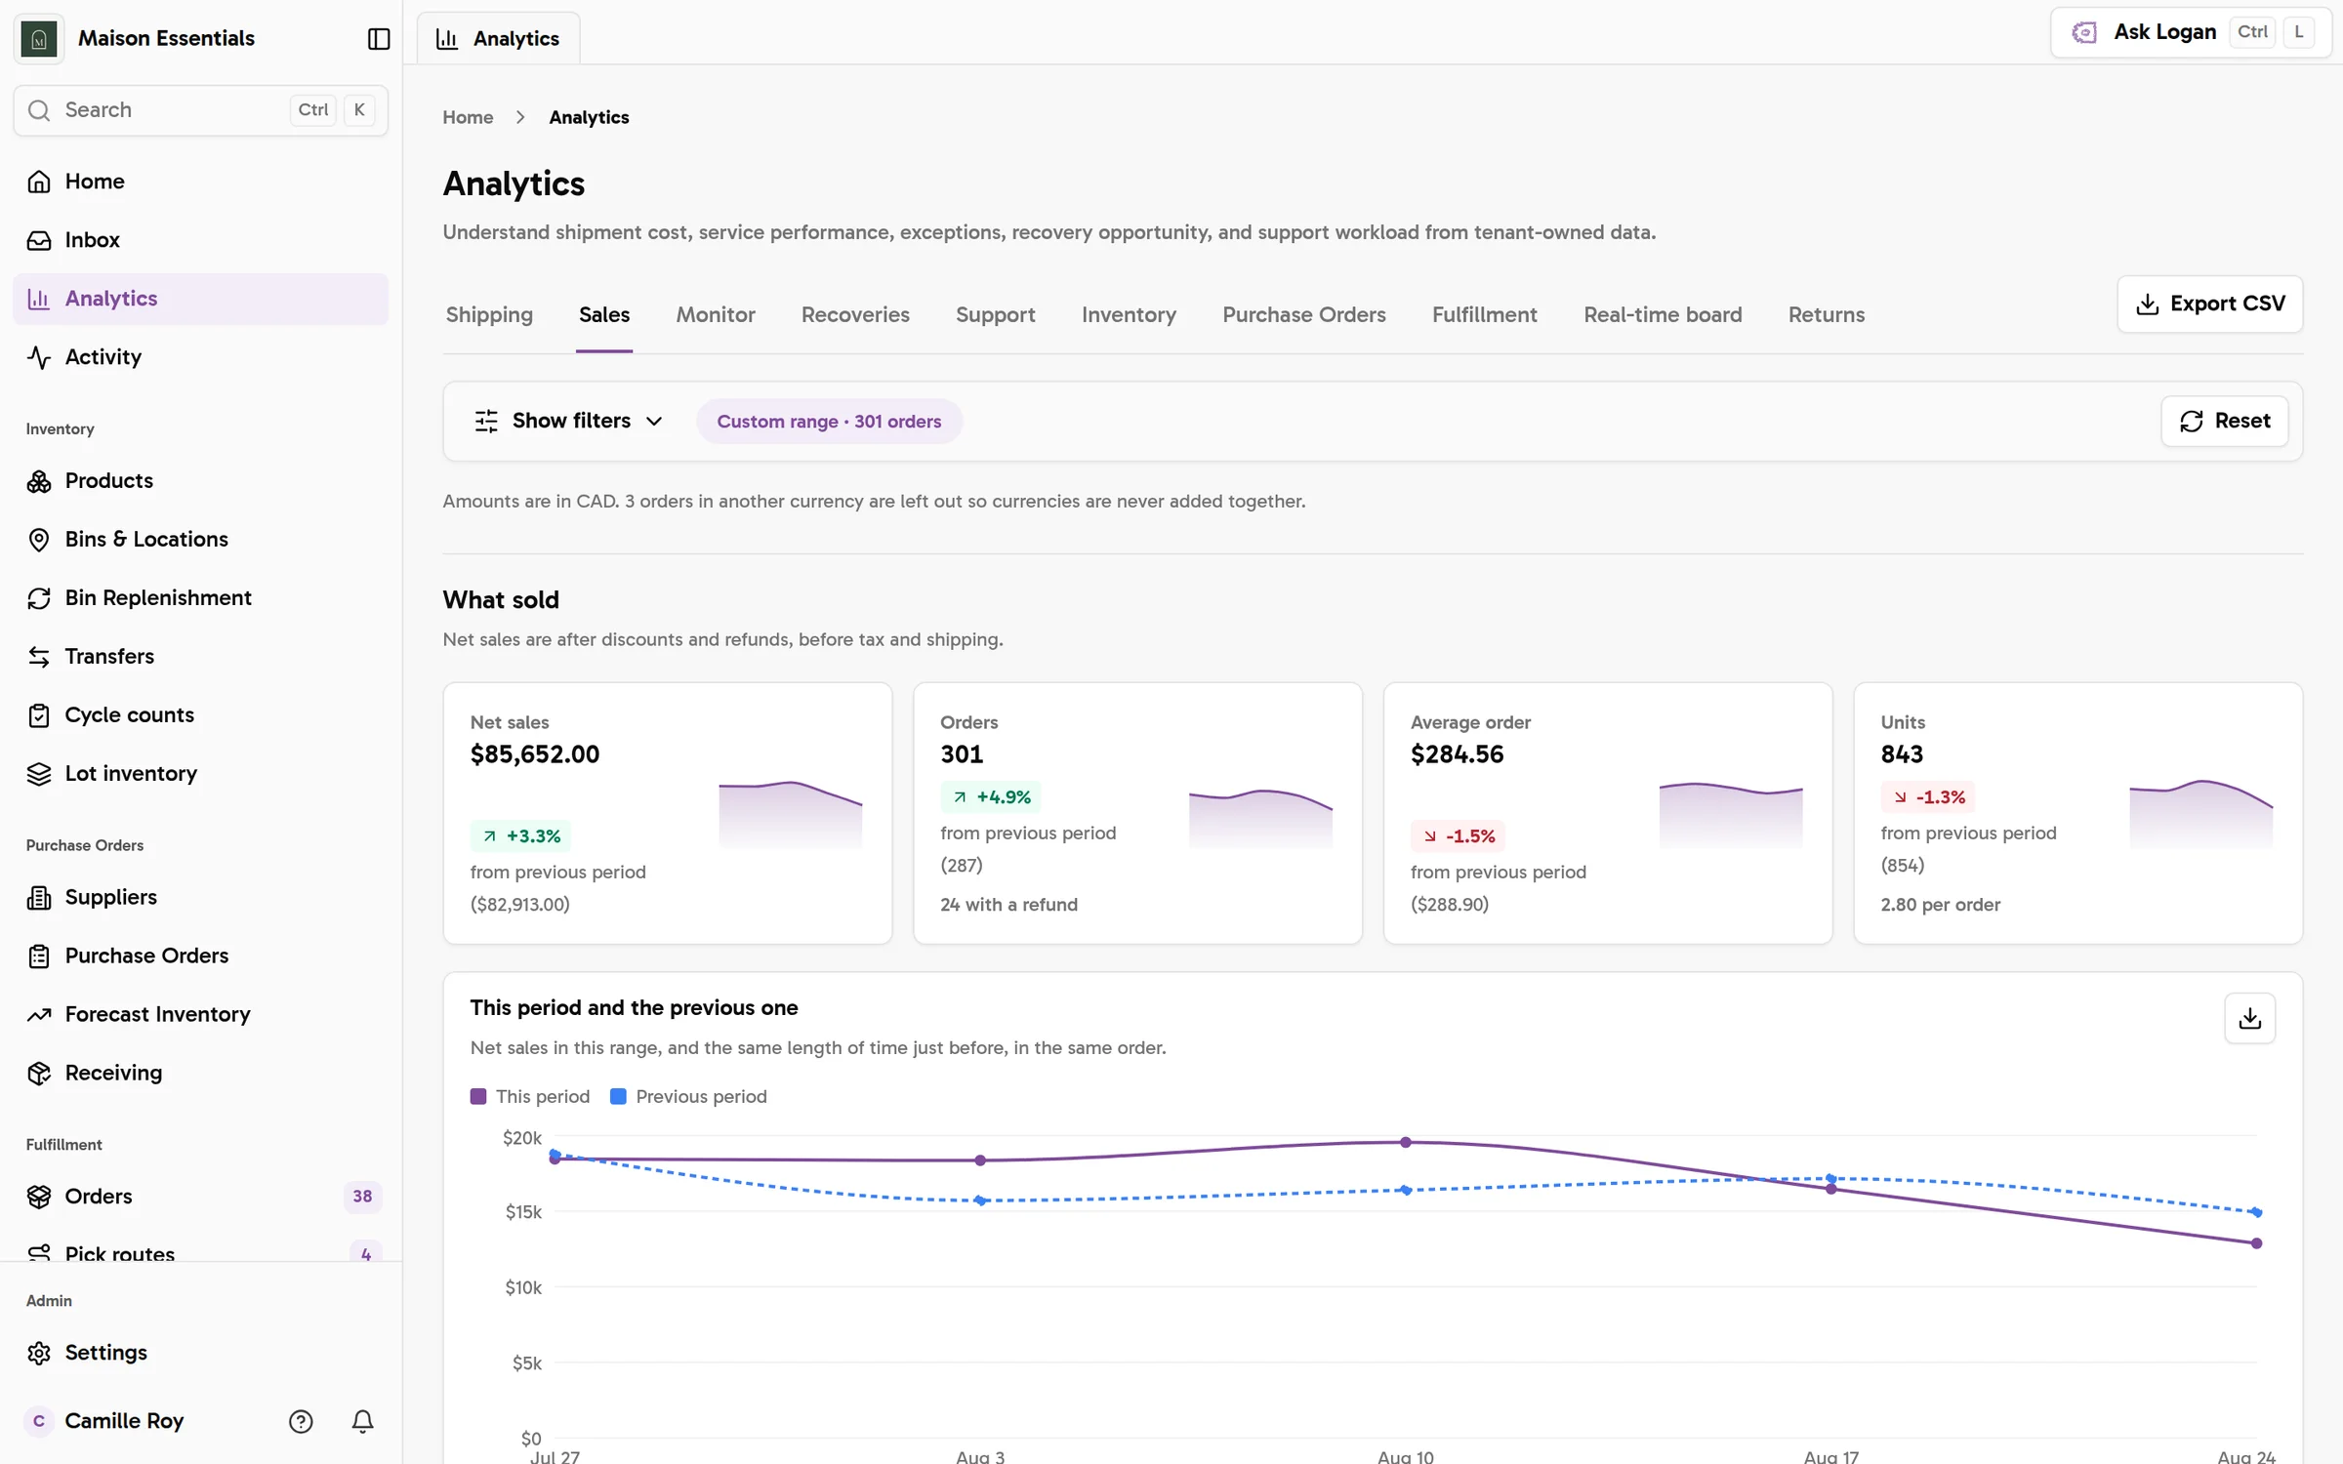Collapse the sidebar panel icon
This screenshot has width=2343, height=1464.
point(379,38)
